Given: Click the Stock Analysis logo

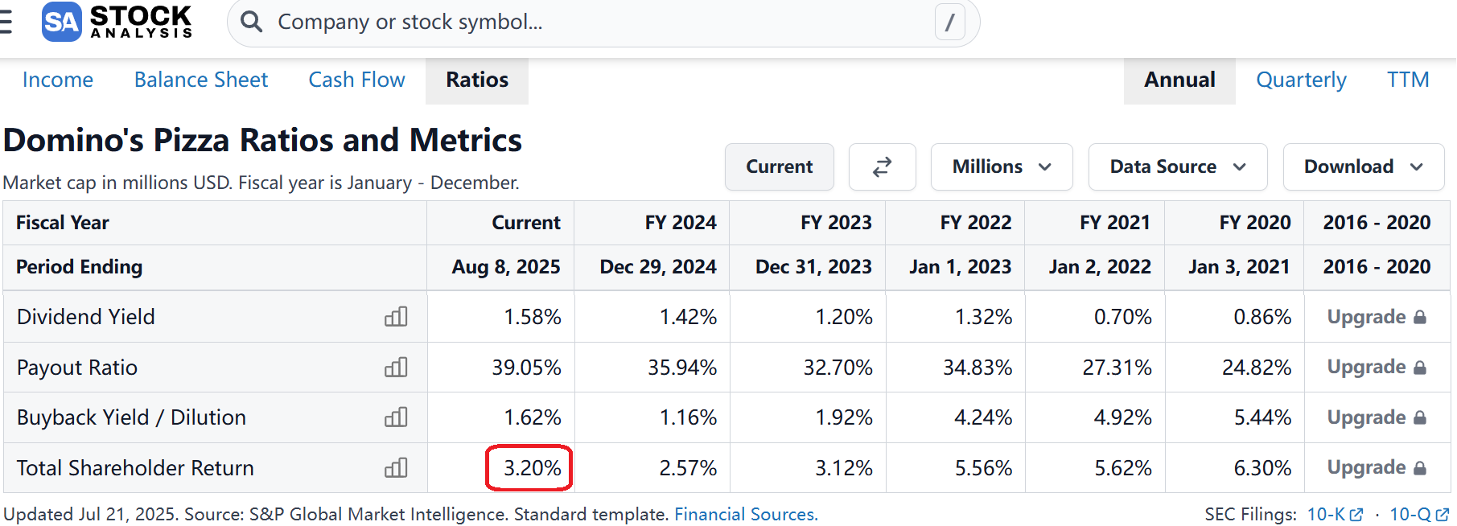Looking at the screenshot, I should coord(117,22).
